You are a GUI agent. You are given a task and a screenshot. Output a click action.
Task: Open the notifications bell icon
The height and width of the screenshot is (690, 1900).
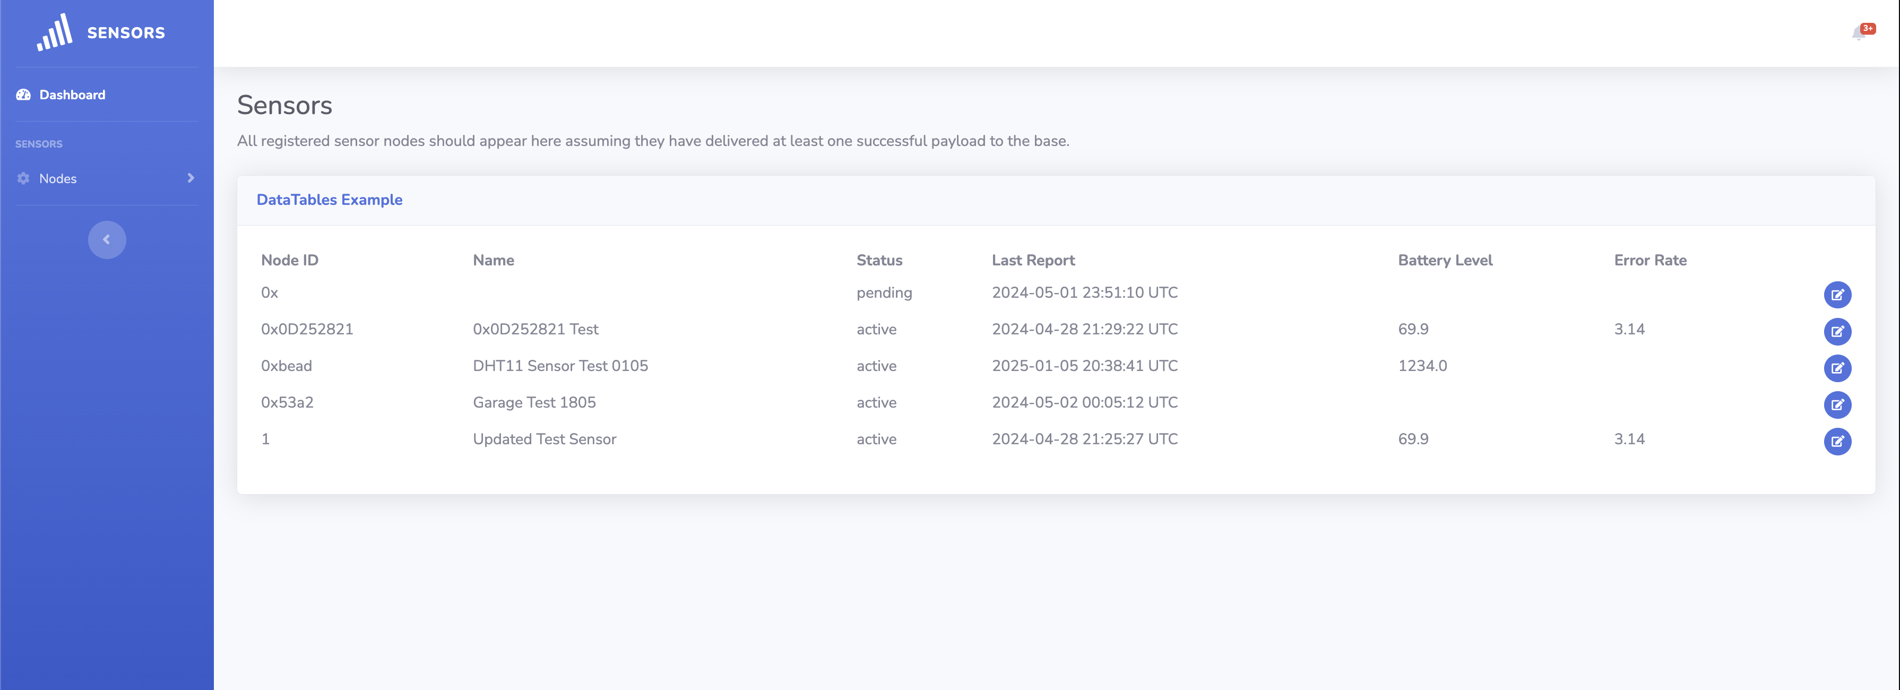tap(1857, 33)
